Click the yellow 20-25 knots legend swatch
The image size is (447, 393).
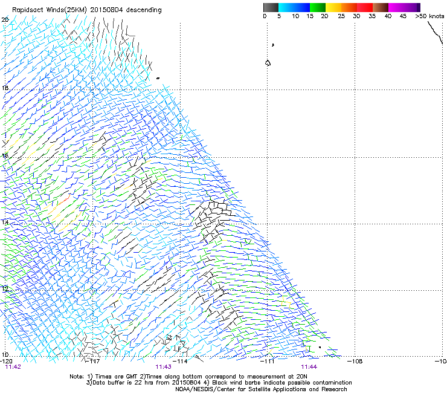[333, 7]
